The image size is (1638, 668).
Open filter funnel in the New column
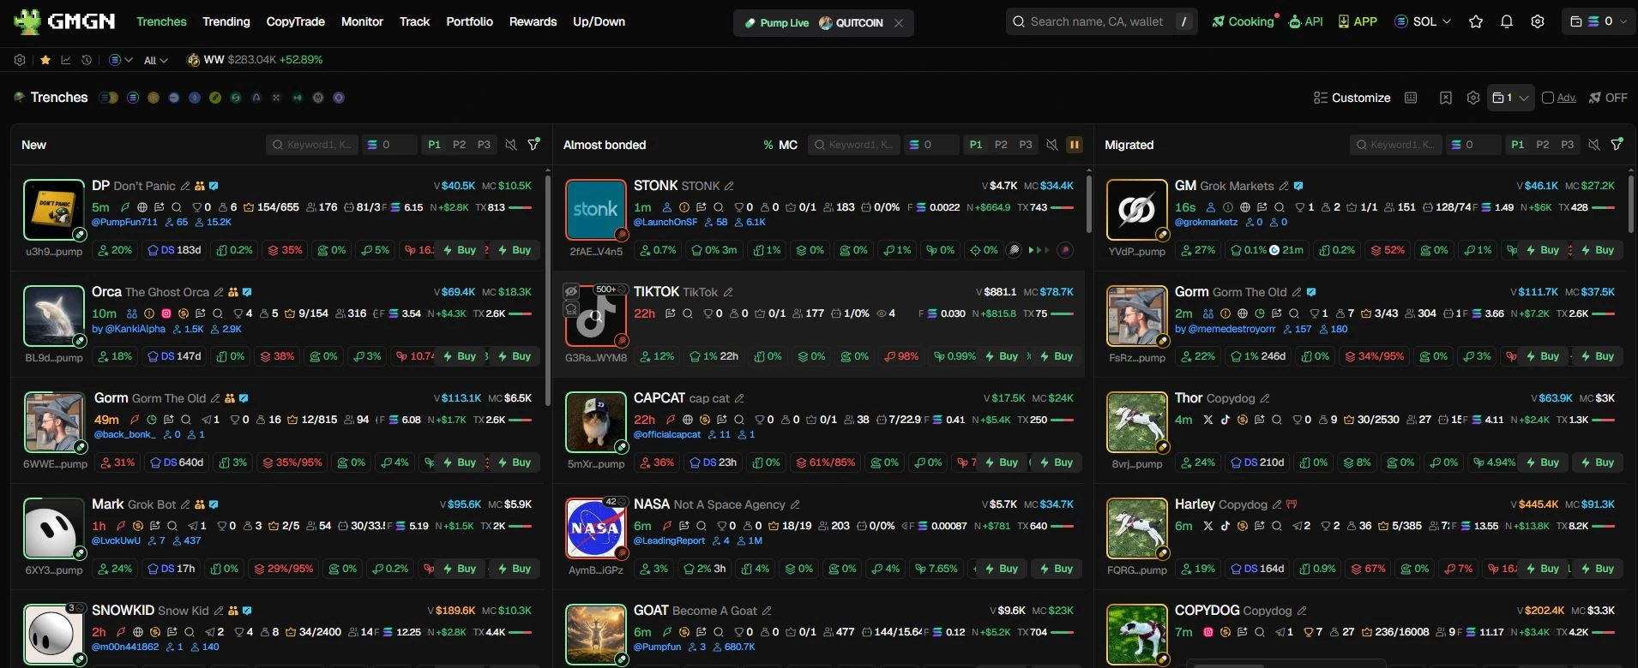click(x=533, y=145)
